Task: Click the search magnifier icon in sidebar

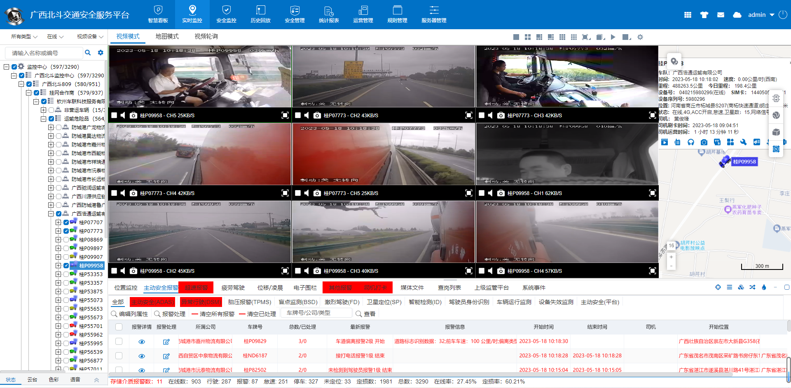Action: [x=88, y=53]
